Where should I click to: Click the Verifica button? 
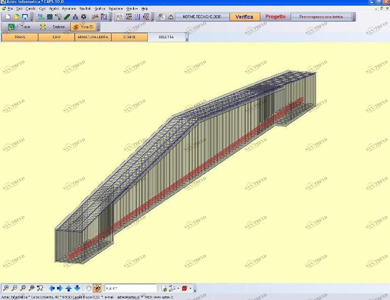(245, 17)
